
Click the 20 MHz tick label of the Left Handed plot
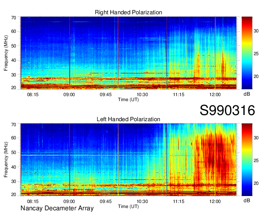coord(14,194)
